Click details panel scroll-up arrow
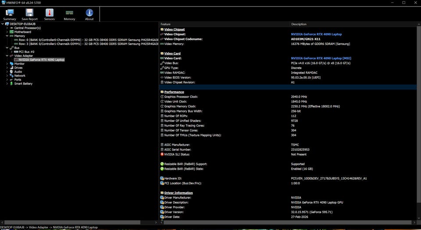The image size is (421, 230). pyautogui.click(x=419, y=24)
